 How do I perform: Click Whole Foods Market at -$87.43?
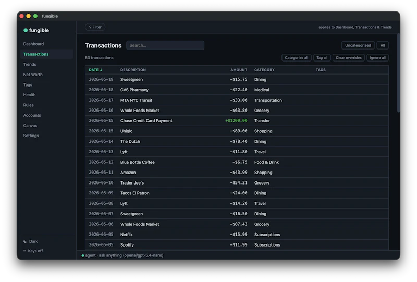tap(237, 224)
